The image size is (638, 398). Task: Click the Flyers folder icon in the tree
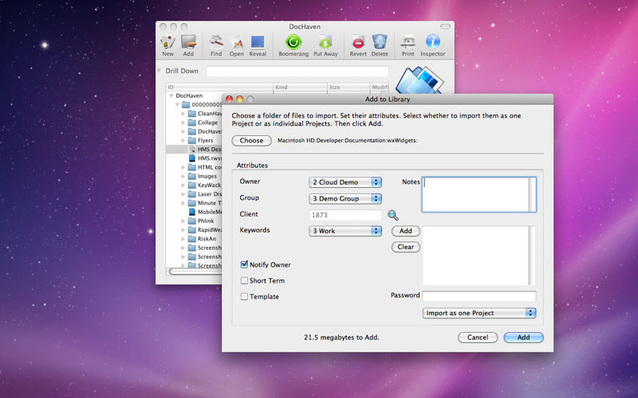(x=192, y=140)
